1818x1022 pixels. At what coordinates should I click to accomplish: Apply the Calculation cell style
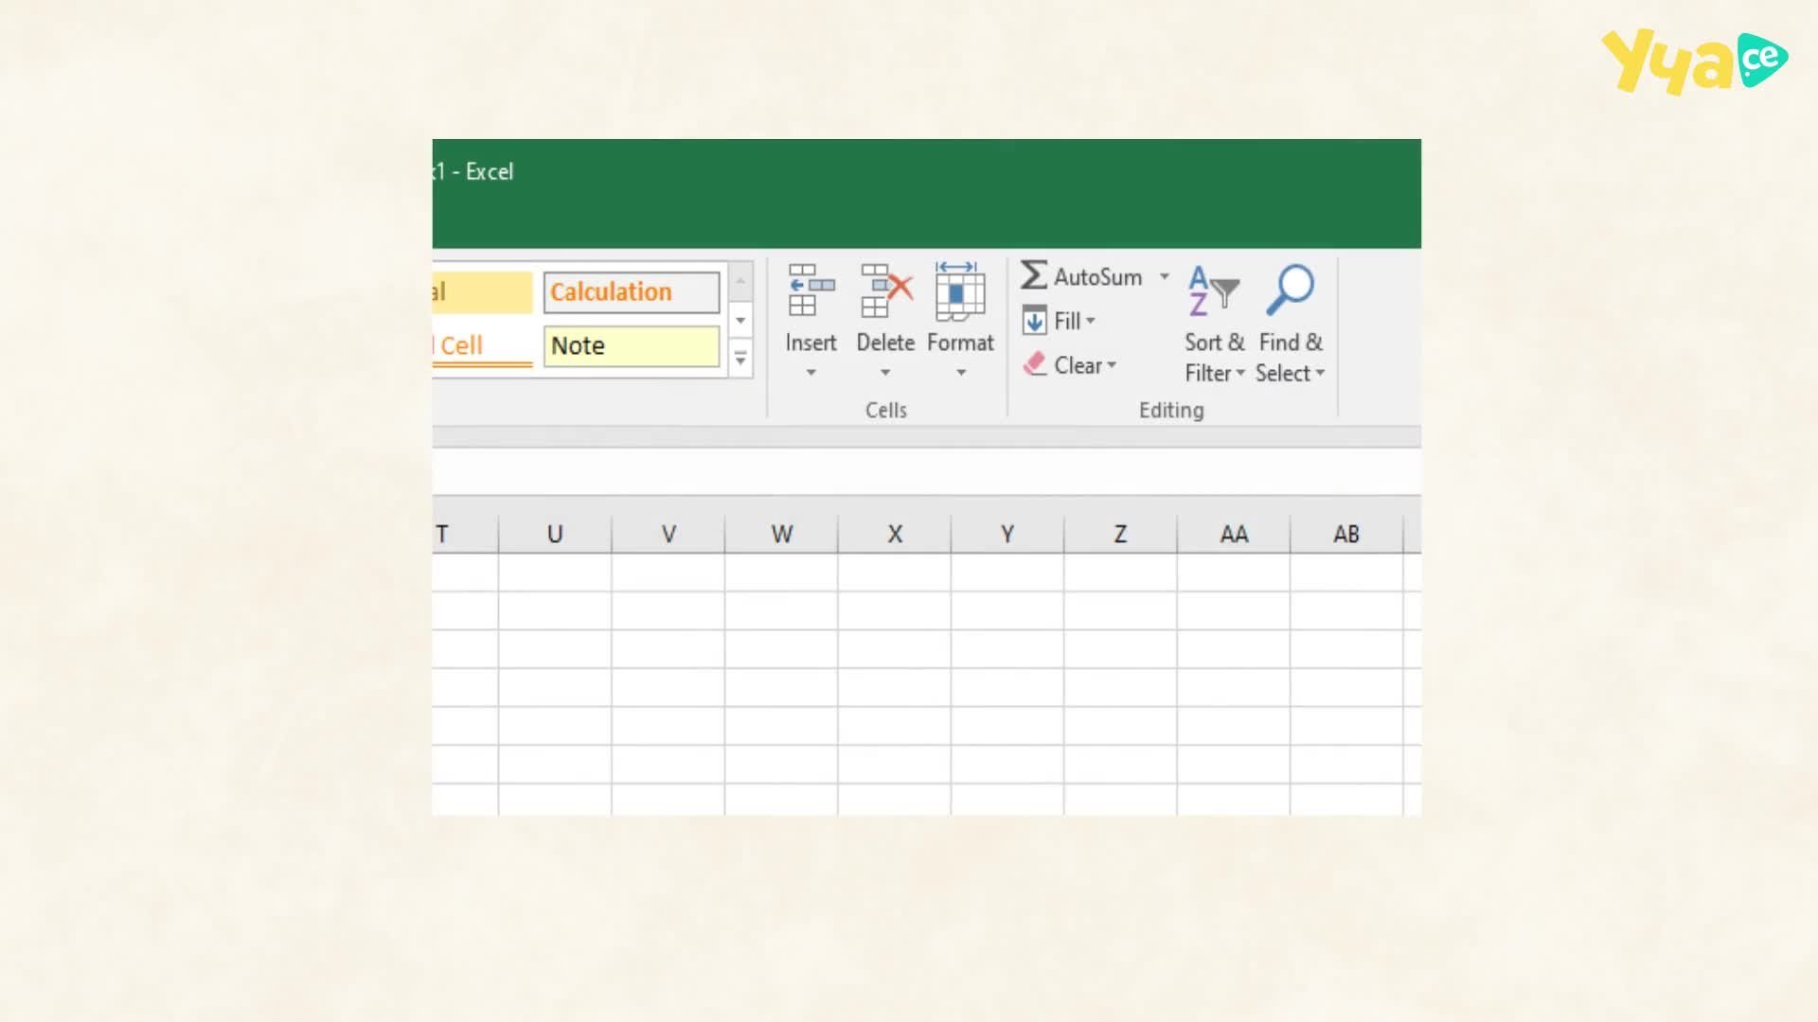point(632,291)
